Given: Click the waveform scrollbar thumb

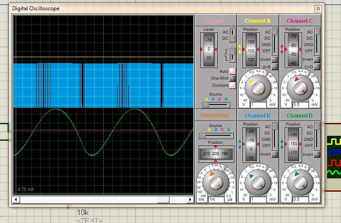Looking at the screenshot, I should pyautogui.click(x=163, y=199).
